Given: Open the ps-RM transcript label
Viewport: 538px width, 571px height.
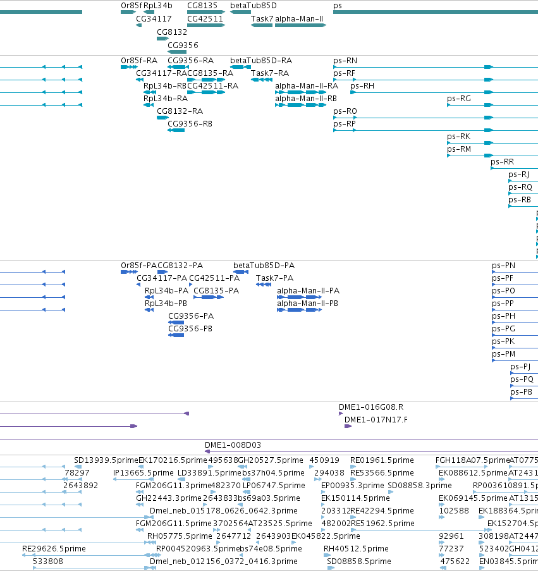Looking at the screenshot, I should [459, 149].
